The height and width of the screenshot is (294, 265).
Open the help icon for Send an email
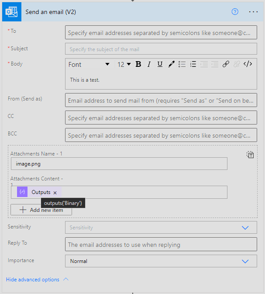[235, 12]
